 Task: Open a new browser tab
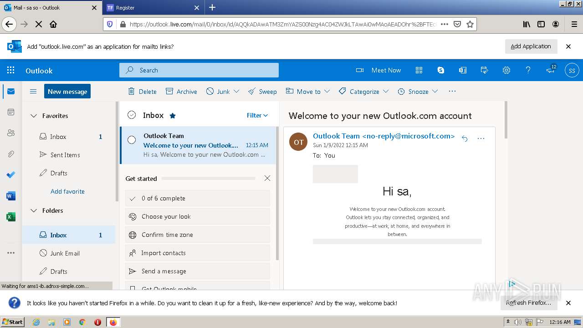[212, 7]
